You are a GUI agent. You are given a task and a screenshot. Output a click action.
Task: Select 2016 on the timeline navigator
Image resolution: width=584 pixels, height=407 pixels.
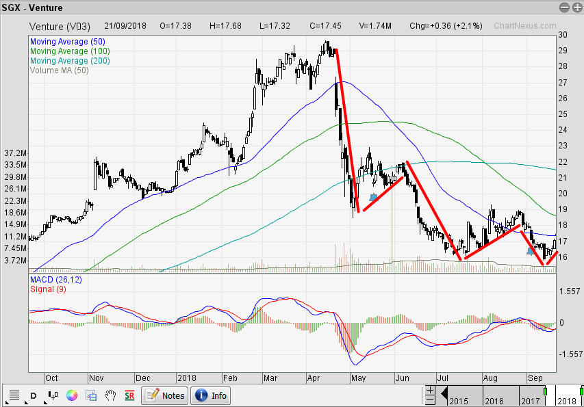click(494, 401)
